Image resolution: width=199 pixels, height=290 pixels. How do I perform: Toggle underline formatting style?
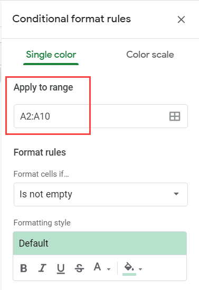pyautogui.click(x=61, y=268)
